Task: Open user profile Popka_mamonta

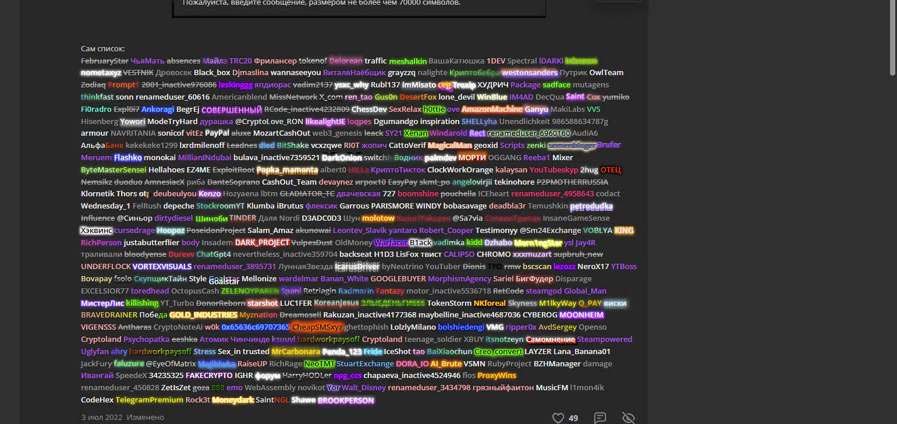Action: tap(287, 170)
